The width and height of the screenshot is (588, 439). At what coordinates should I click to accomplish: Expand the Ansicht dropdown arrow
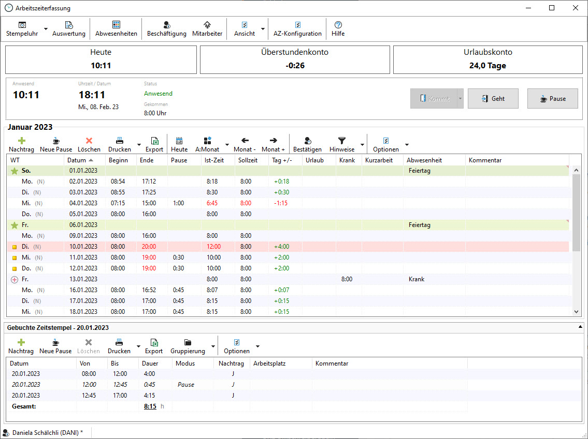(263, 29)
